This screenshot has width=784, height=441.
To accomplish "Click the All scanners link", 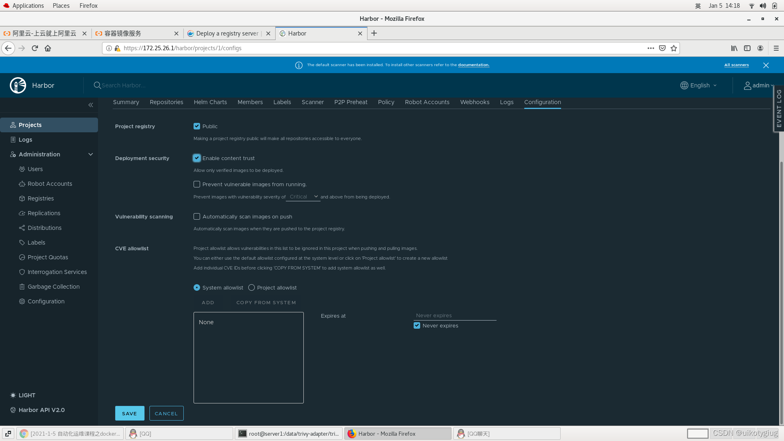I will pyautogui.click(x=737, y=65).
